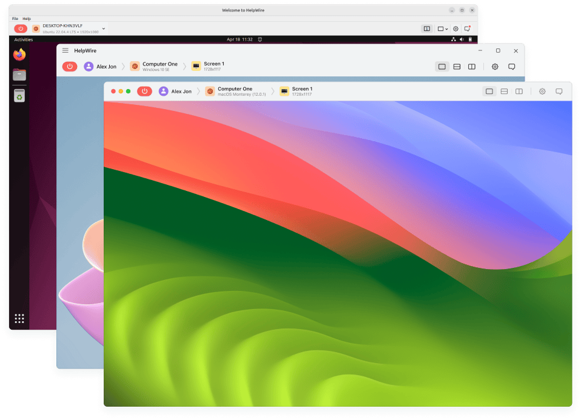Click Computer One label in Windows HelpWire window
This screenshot has width=581, height=420.
[x=160, y=64]
